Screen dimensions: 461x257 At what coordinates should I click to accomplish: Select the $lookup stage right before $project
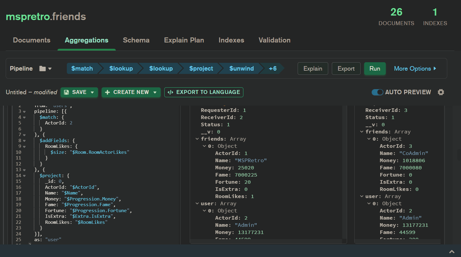(x=161, y=69)
